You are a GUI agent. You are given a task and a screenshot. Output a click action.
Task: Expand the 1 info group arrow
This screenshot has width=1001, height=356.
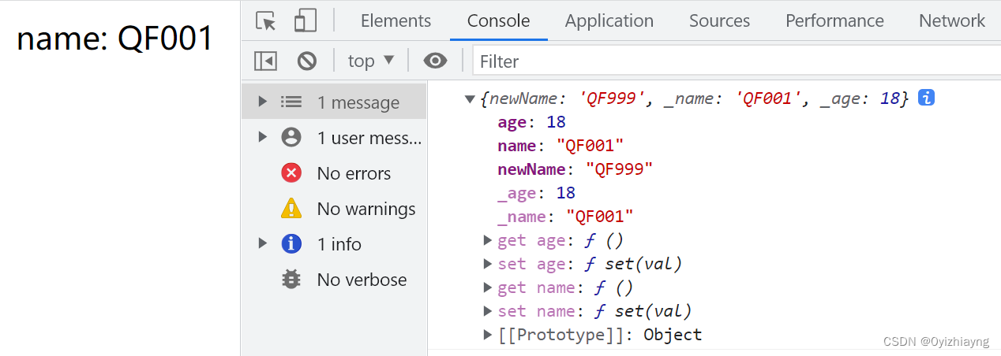click(x=263, y=243)
